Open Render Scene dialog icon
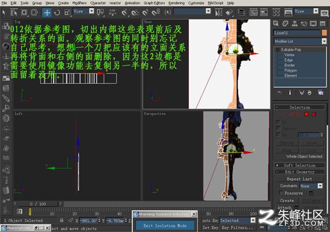 click(288, 12)
